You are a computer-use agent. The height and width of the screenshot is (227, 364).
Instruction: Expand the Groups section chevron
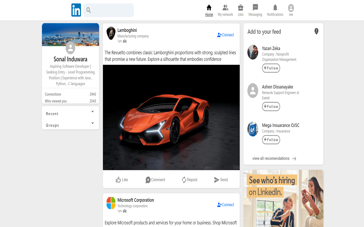click(x=93, y=123)
